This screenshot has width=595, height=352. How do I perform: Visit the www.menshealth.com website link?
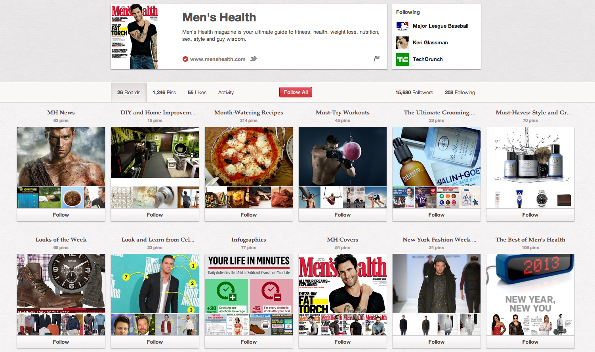(x=218, y=59)
